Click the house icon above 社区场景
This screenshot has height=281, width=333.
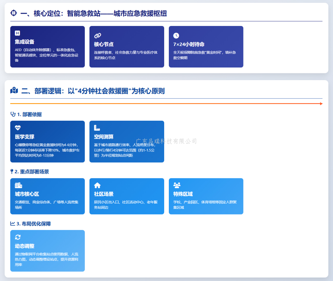(x=97, y=185)
